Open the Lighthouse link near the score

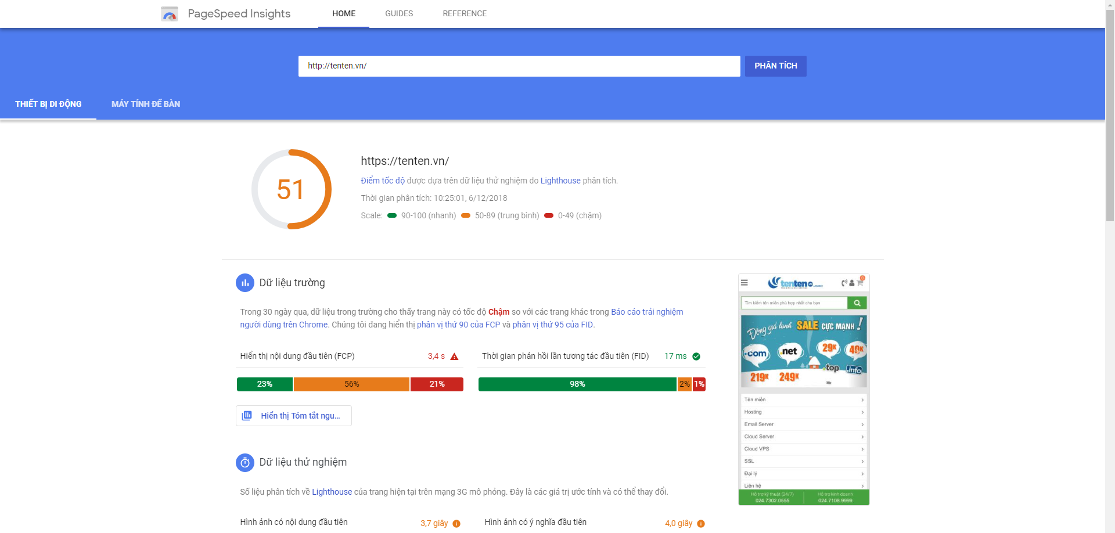click(560, 181)
